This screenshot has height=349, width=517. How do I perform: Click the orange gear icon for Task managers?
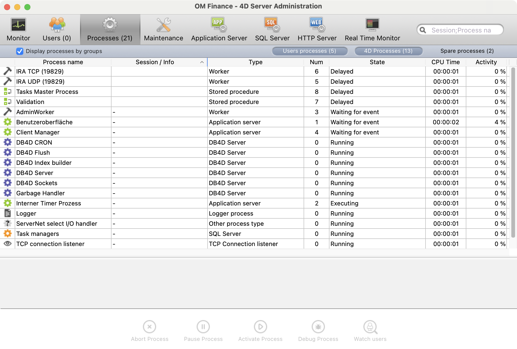pos(8,234)
